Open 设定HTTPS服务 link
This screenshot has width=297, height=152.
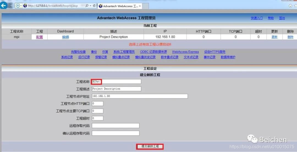[x=215, y=52]
